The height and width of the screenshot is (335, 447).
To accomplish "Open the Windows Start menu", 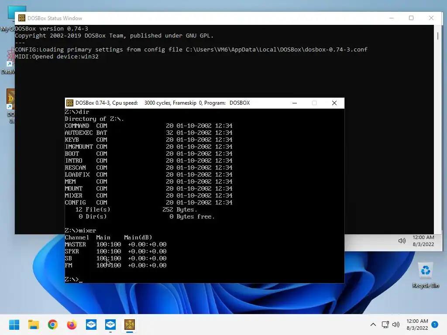I will 14,325.
